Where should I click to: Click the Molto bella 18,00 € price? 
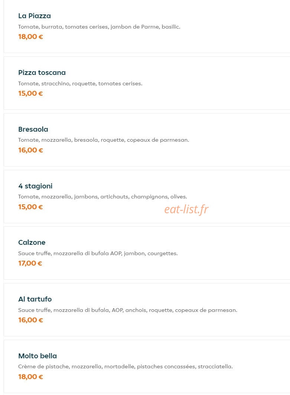(30, 376)
